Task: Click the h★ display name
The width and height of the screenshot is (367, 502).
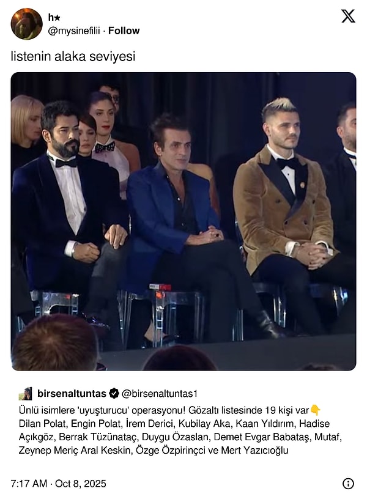Action: [x=54, y=17]
